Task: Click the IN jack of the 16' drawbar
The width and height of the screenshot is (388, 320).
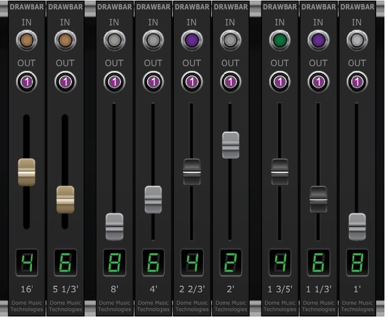Action: point(27,40)
